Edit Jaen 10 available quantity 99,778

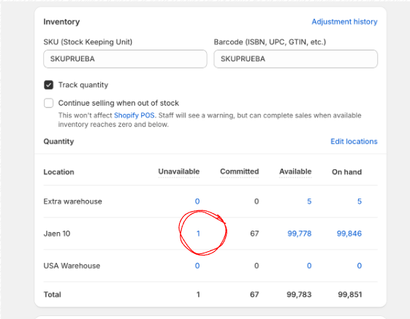(x=300, y=234)
